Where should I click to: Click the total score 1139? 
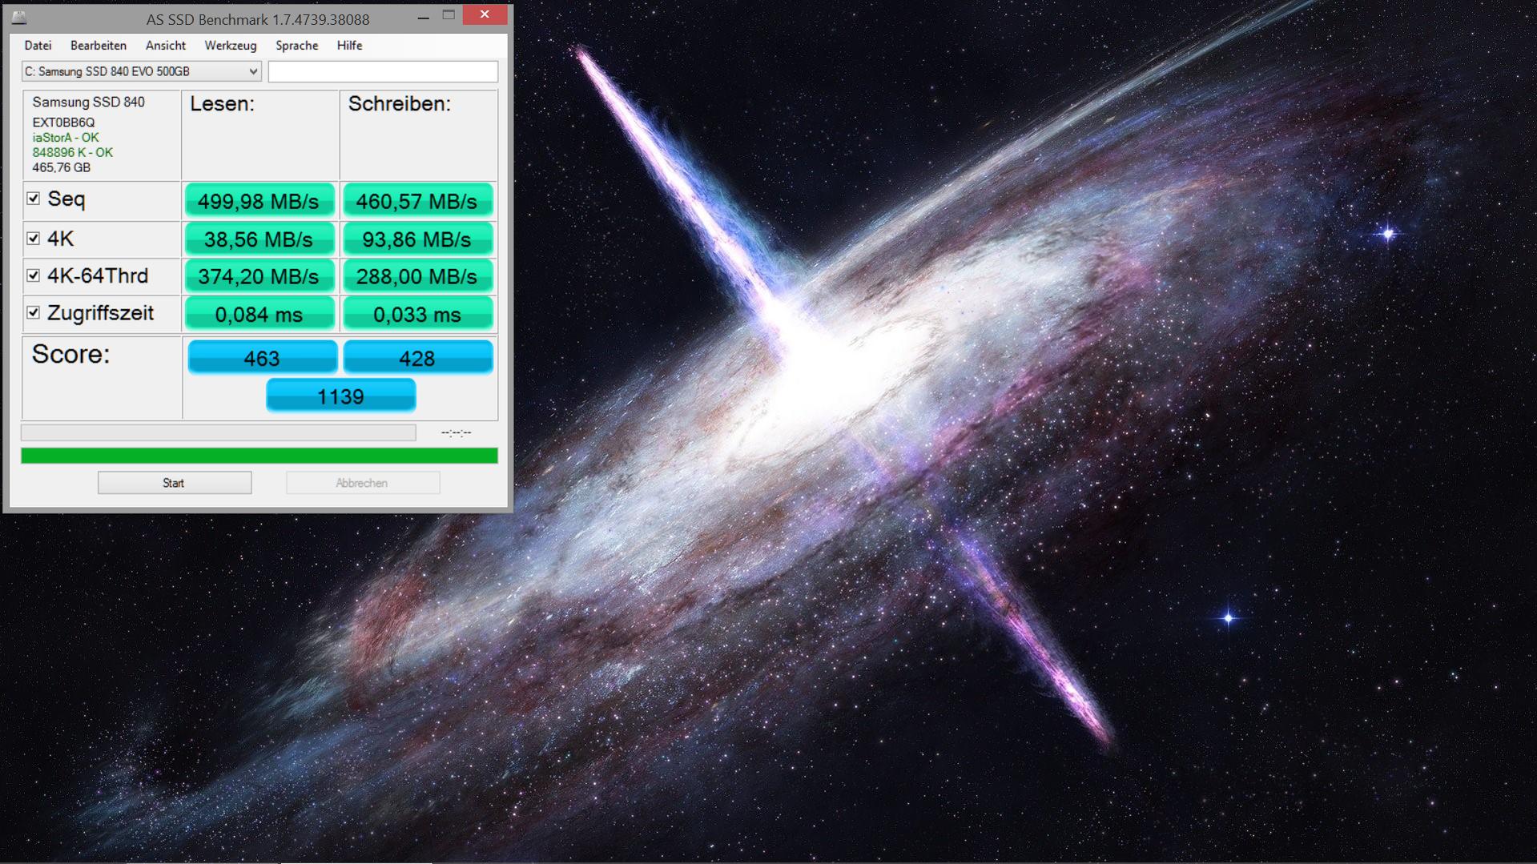pyautogui.click(x=340, y=396)
